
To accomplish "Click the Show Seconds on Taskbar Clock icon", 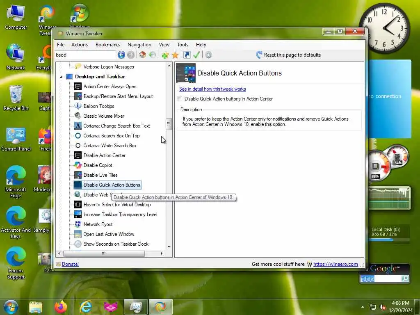I will coord(78,244).
